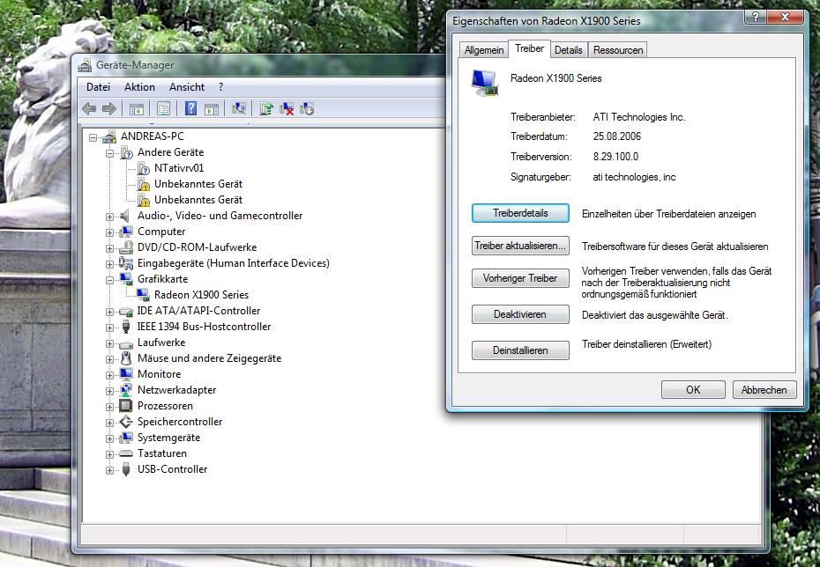Click the disable device down-arrow icon

[x=307, y=108]
